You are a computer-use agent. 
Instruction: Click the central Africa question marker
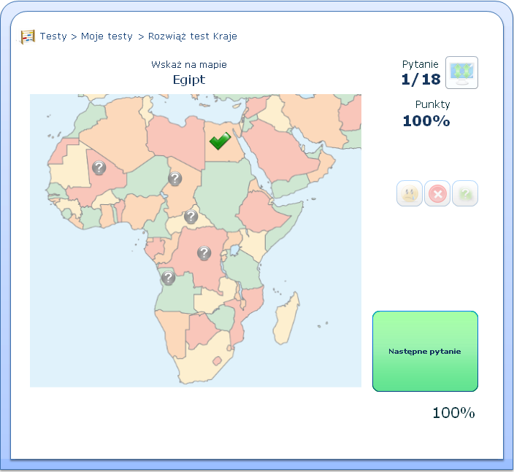[x=191, y=216]
